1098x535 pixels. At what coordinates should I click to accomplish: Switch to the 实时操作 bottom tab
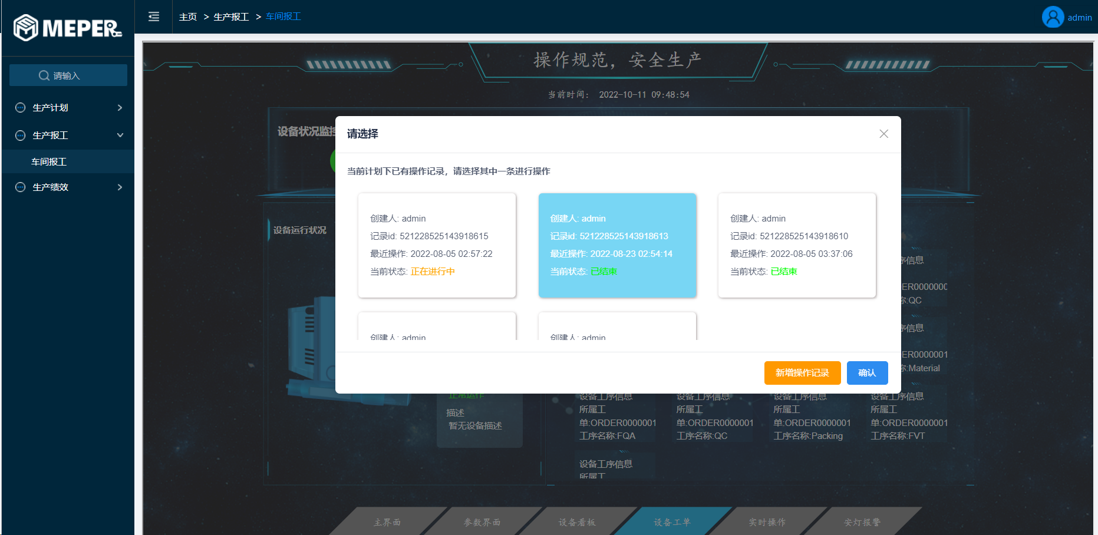(767, 521)
